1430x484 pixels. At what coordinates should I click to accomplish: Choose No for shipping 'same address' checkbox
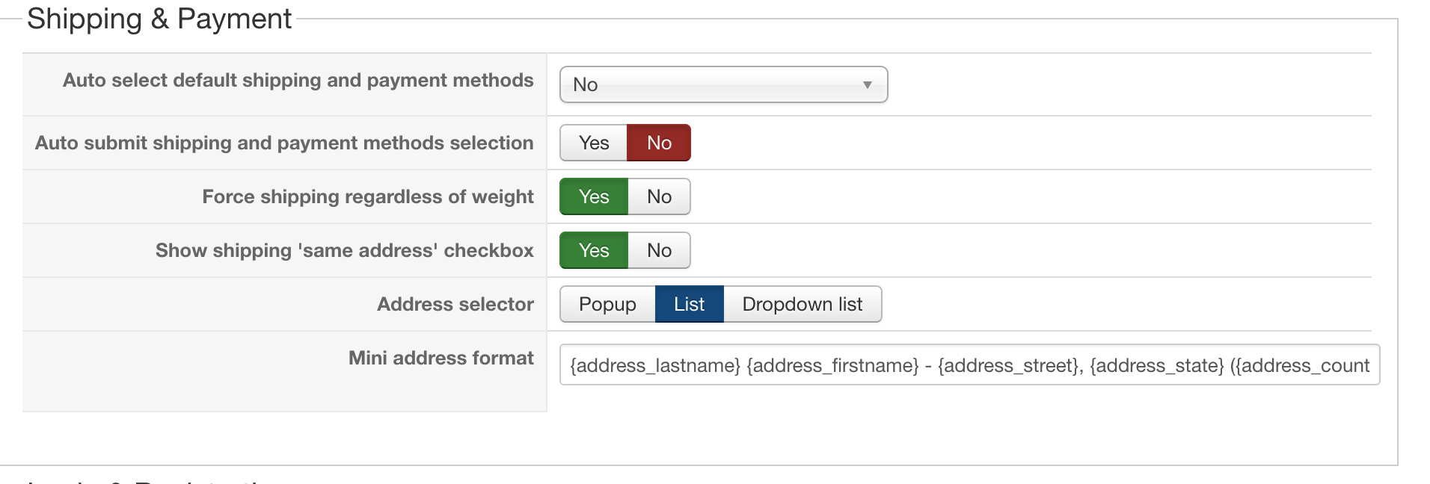pyautogui.click(x=659, y=250)
